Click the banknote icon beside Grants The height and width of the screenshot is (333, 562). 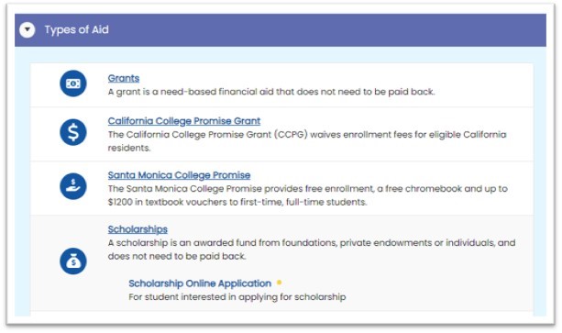(x=73, y=83)
